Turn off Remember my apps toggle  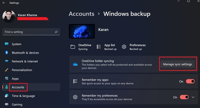point(190,81)
